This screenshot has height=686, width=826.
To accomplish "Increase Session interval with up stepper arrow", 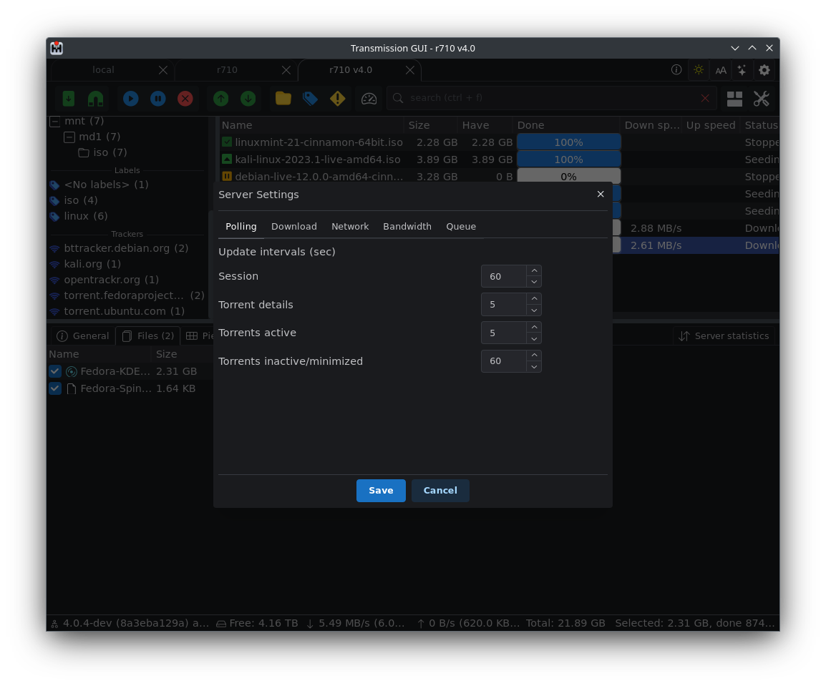I will (x=534, y=272).
